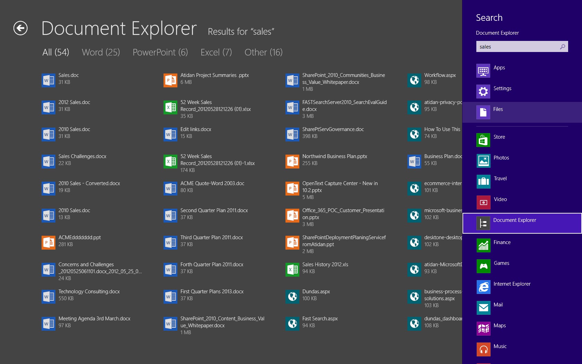Select the Mail app icon
The width and height of the screenshot is (582, 364).
click(x=483, y=308)
